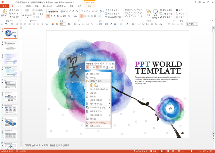
Task: Open Shape Outline (도형 윤곽선) menu
Action: click(x=167, y=14)
